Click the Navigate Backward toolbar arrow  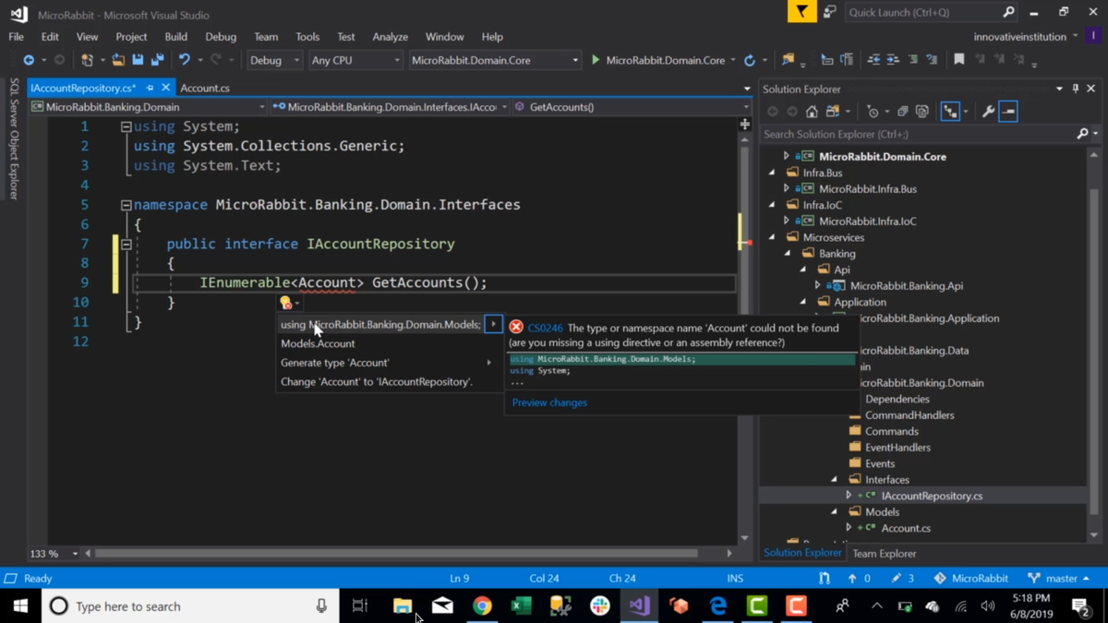(x=29, y=60)
